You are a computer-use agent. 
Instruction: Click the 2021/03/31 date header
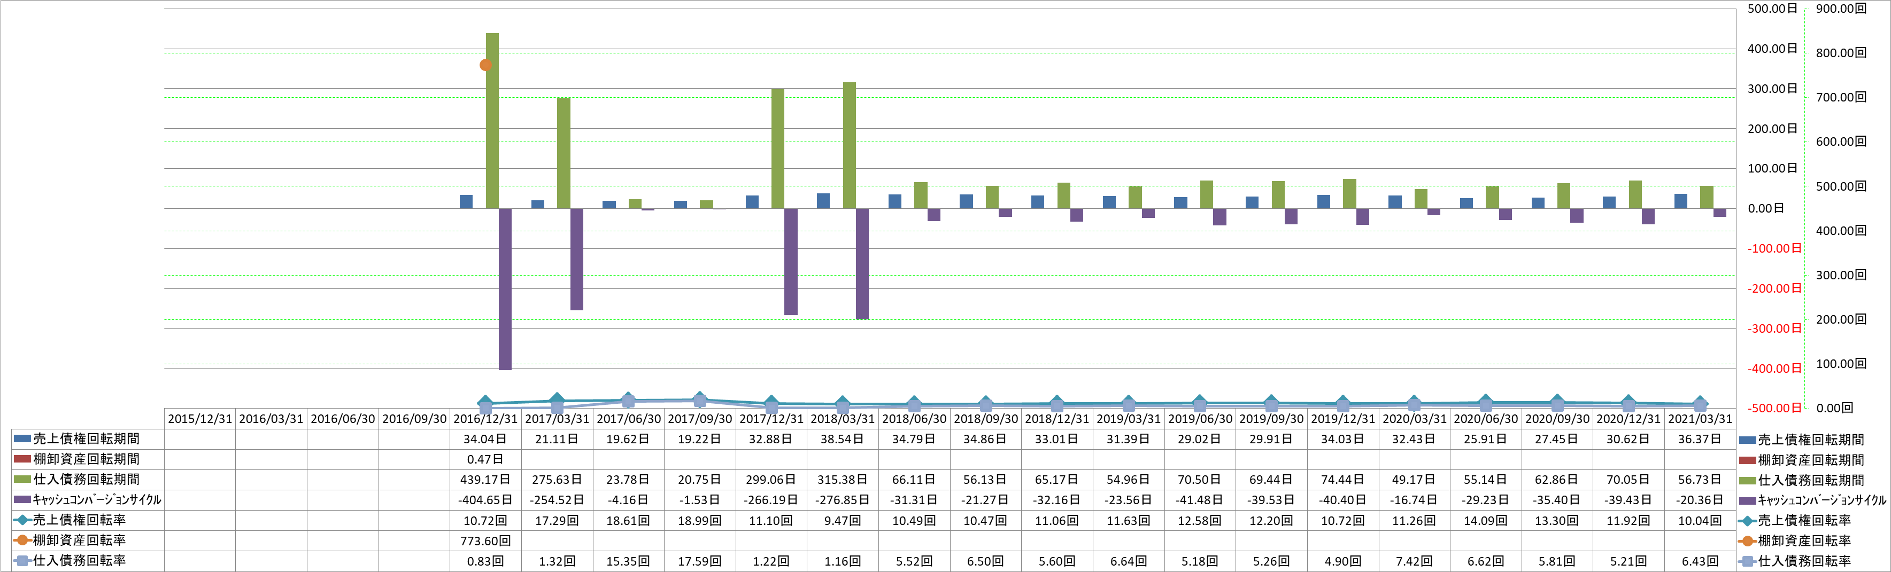(1700, 419)
